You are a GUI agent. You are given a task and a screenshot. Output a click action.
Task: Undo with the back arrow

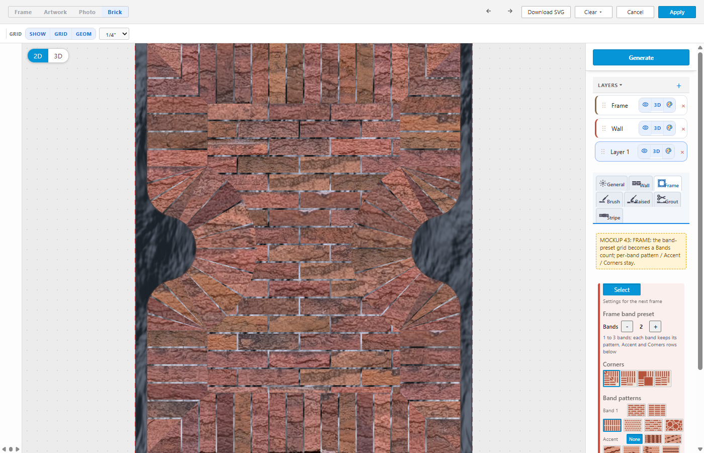click(488, 11)
